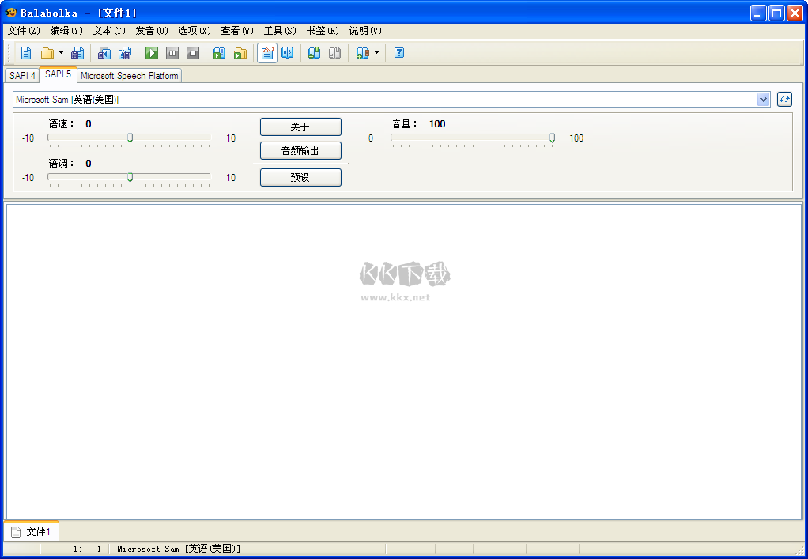Open the Help topics

(x=399, y=53)
